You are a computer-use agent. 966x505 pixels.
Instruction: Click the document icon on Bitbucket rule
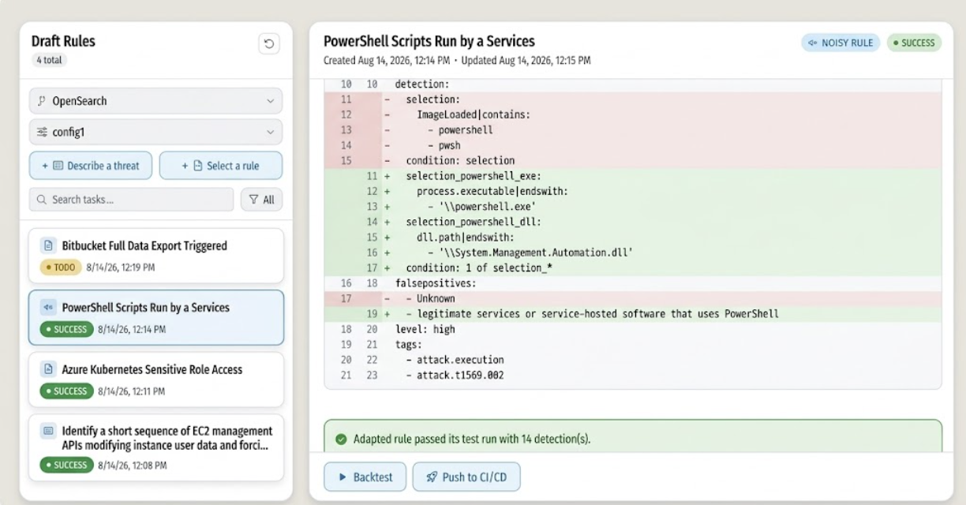pos(48,245)
